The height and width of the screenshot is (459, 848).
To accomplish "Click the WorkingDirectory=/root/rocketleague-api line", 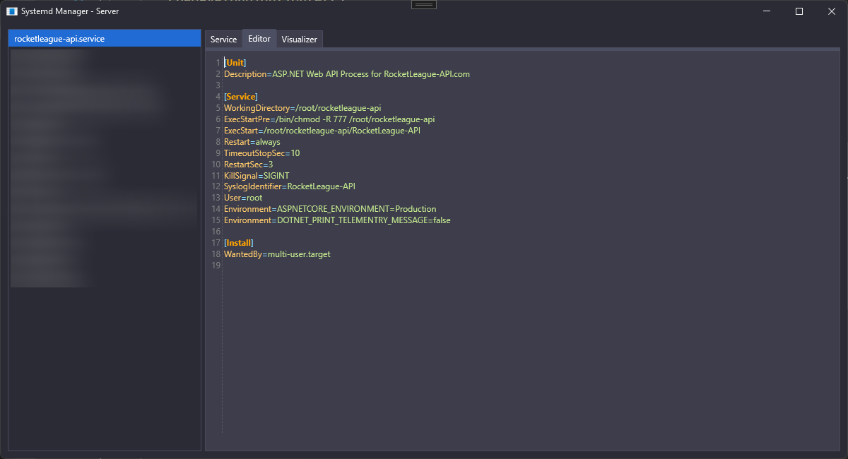I will (302, 108).
